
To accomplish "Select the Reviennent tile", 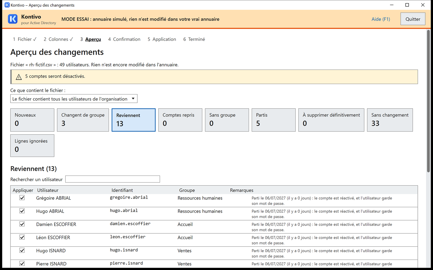I will (x=134, y=120).
